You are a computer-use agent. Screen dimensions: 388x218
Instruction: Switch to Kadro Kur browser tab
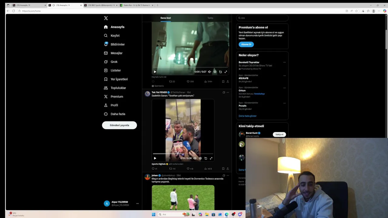tap(136, 5)
